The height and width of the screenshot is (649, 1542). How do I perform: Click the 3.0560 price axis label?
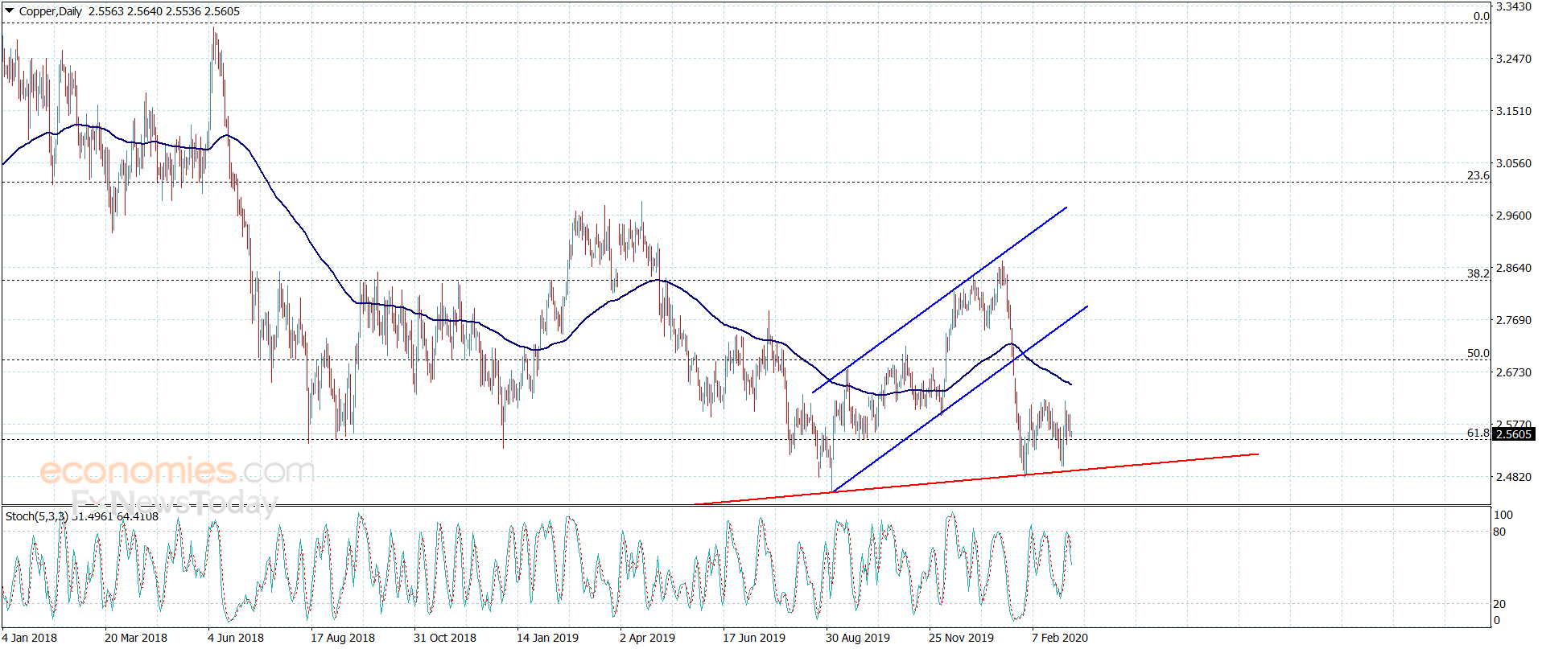(1514, 163)
